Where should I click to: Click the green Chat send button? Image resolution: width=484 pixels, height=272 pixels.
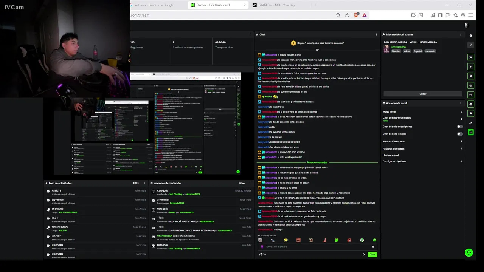[372, 255]
